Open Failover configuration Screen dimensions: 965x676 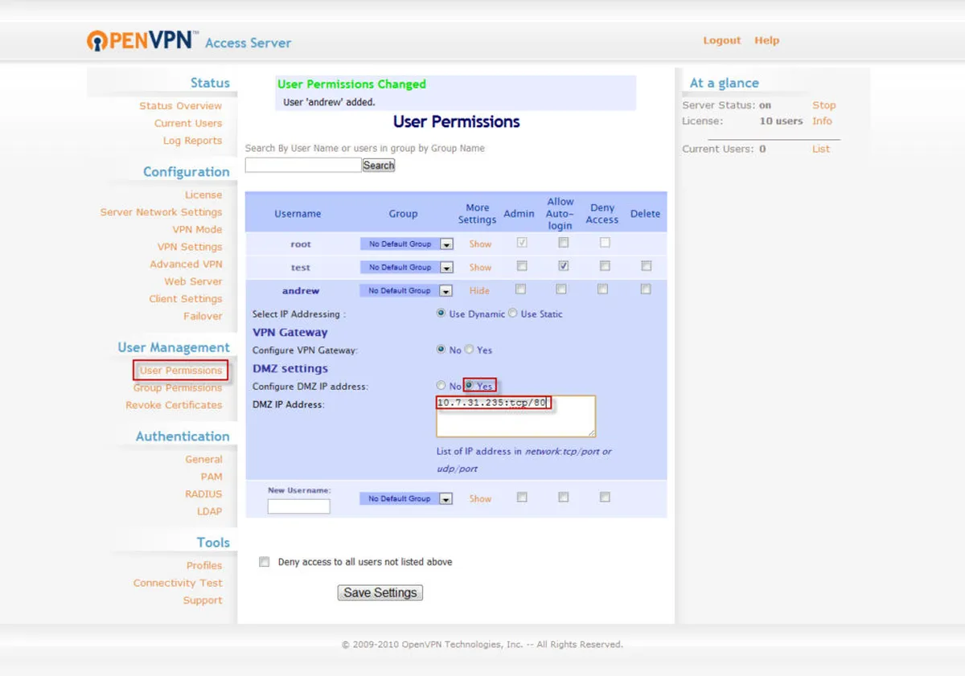point(203,316)
